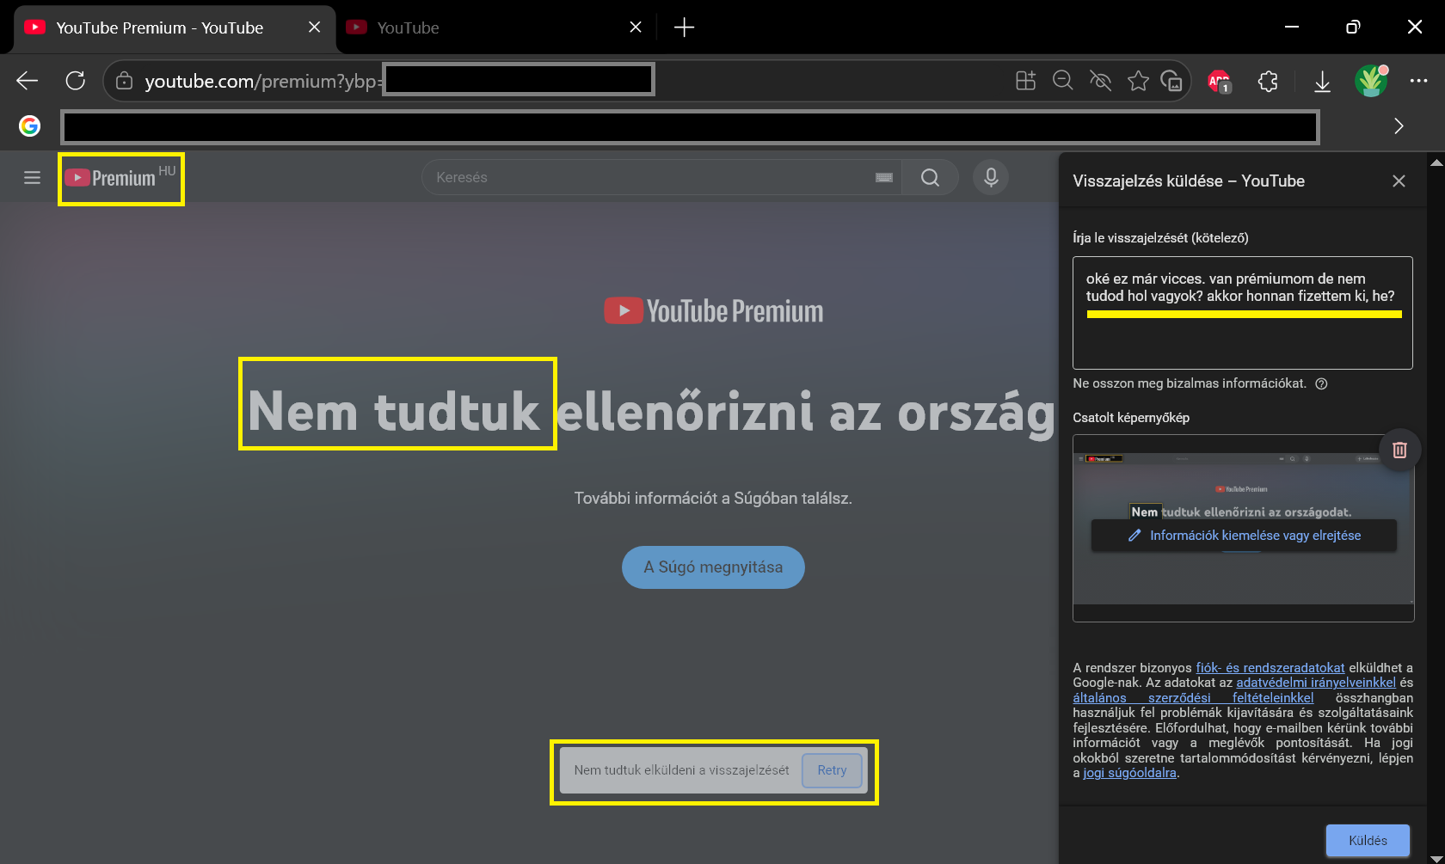Open the on-screen keyboard in search box
1445x864 pixels.
pos(883,177)
